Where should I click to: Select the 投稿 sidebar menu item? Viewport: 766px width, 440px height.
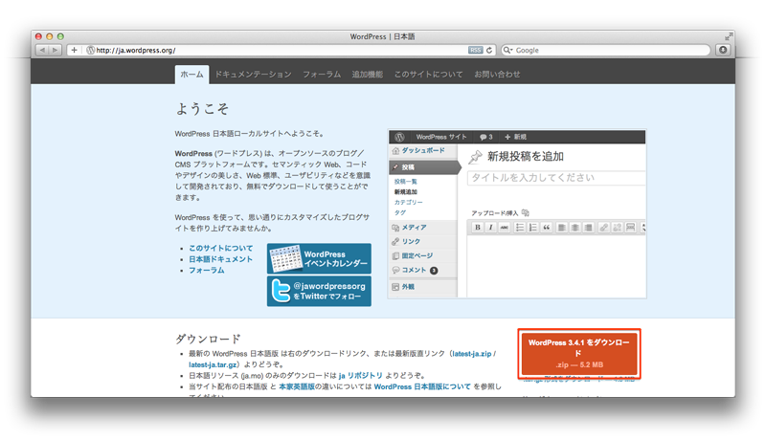pos(423,167)
